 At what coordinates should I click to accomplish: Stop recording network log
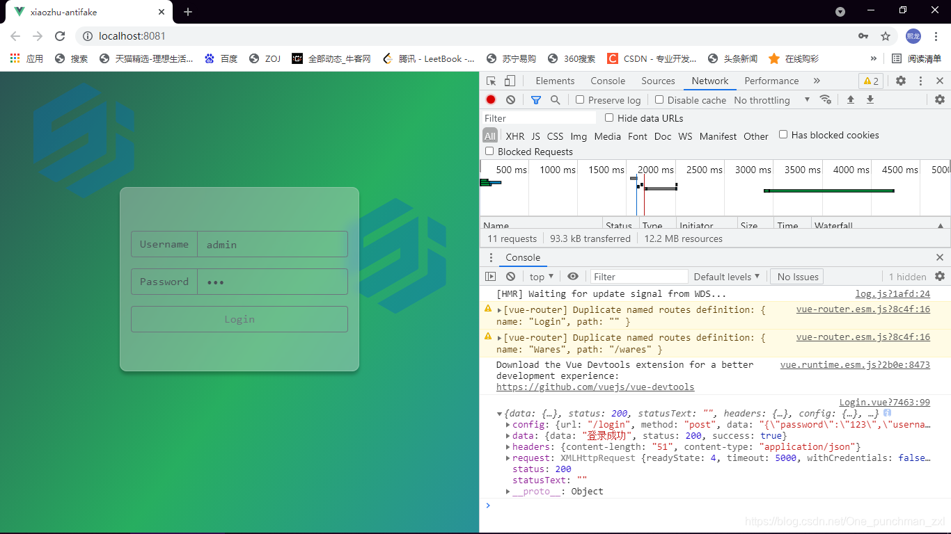(491, 99)
